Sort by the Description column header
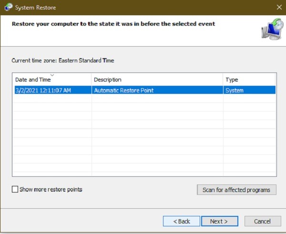This screenshot has height=234, width=286. point(157,80)
